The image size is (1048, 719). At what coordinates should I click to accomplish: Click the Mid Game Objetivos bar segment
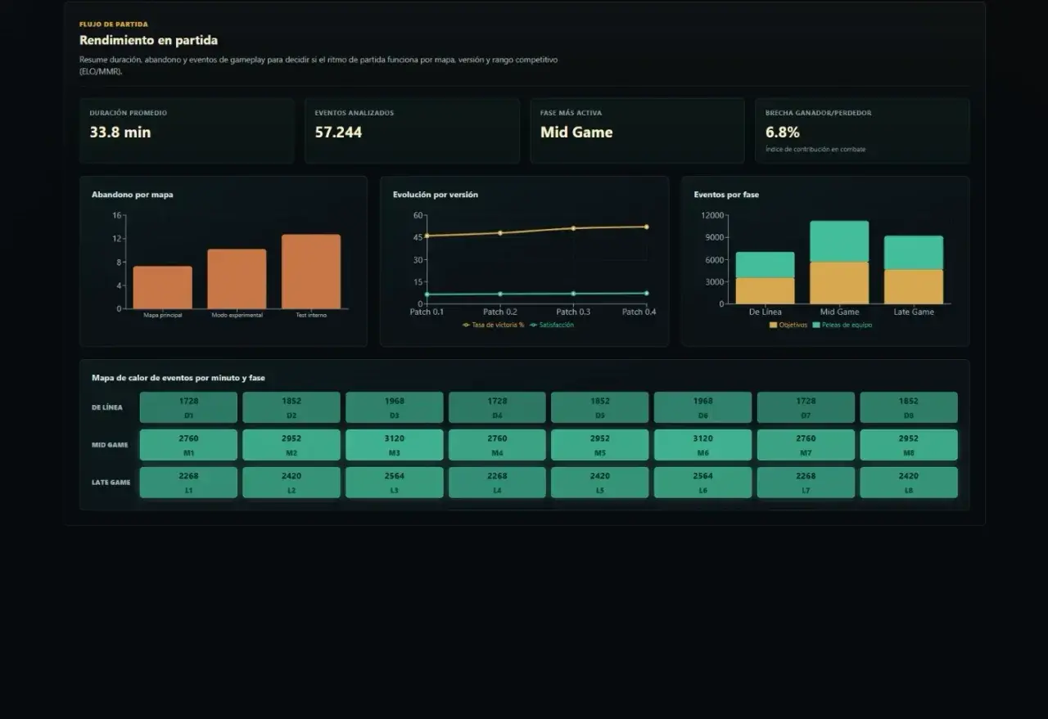(x=839, y=283)
